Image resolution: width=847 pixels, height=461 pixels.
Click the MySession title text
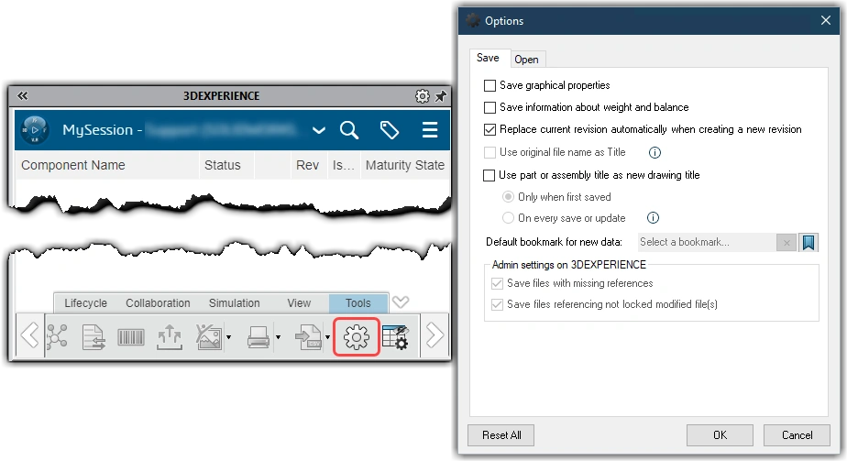point(98,130)
